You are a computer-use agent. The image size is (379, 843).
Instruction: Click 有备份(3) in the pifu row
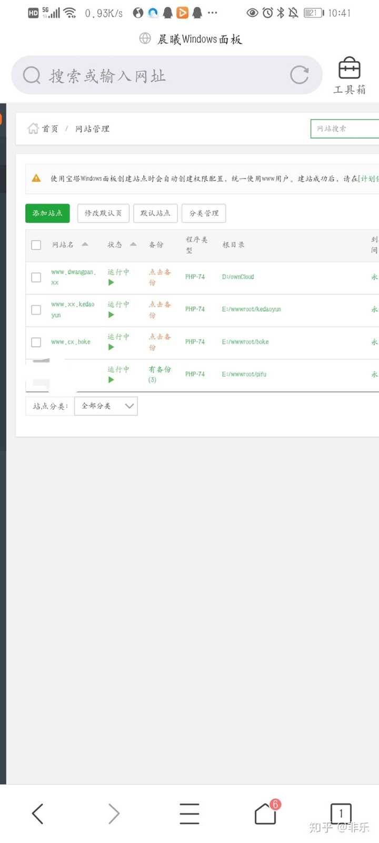[x=159, y=375]
